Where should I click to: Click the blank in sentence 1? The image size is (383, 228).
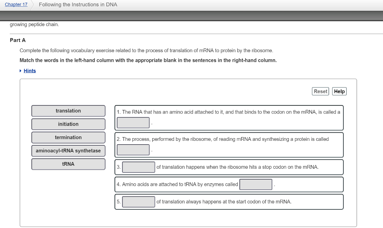133,123
